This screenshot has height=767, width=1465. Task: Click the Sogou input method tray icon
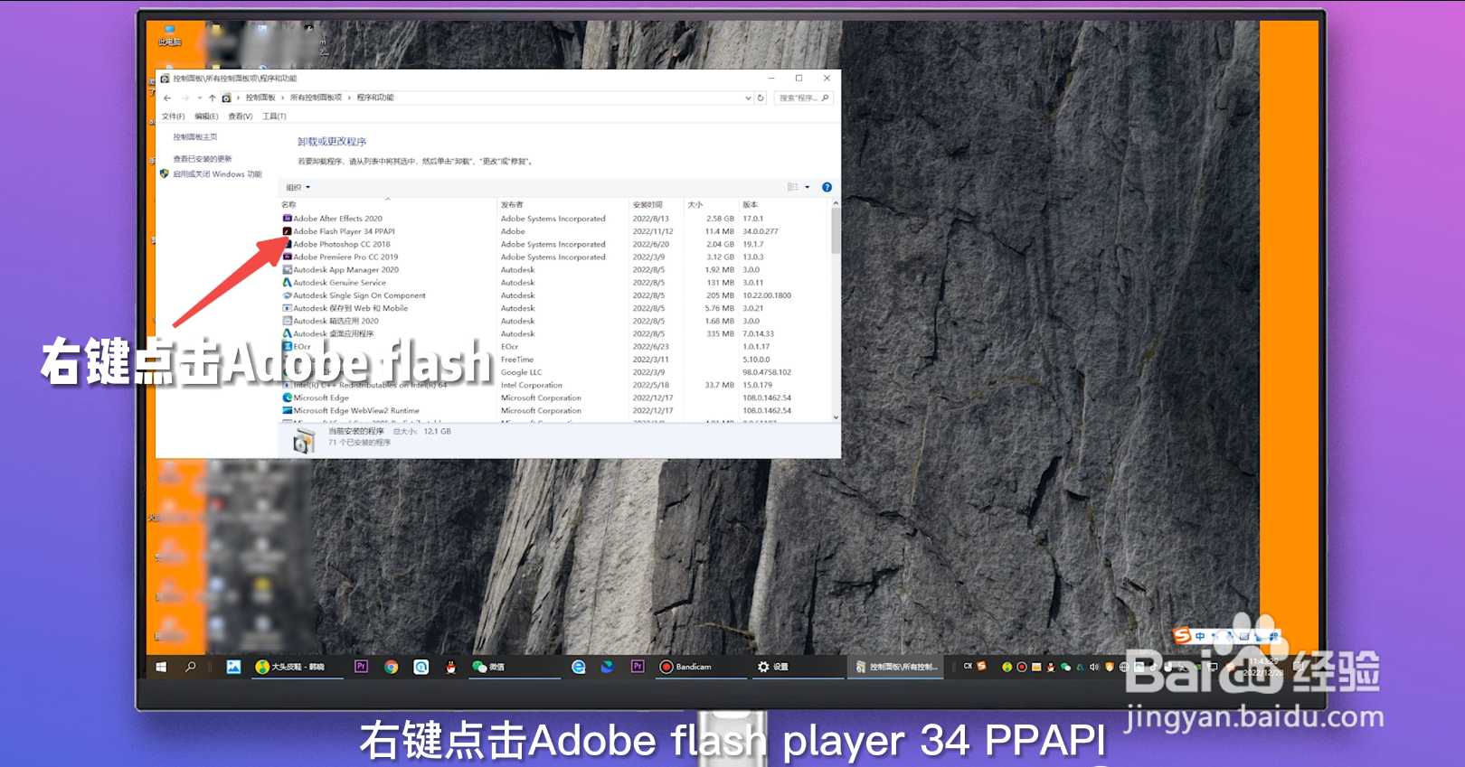tap(981, 667)
